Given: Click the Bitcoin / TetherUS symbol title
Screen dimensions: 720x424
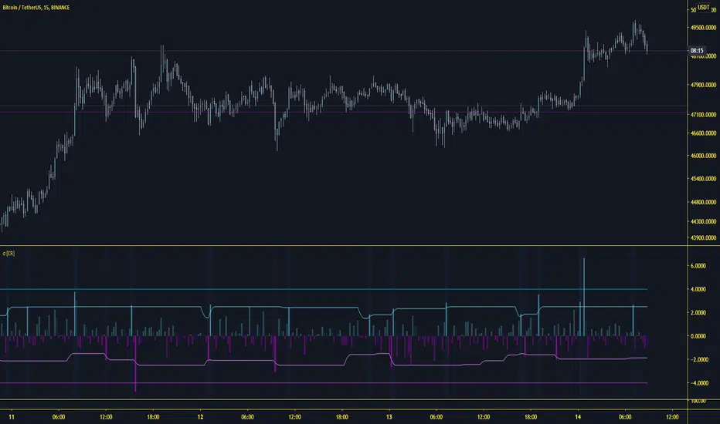Looking at the screenshot, I should coord(36,8).
